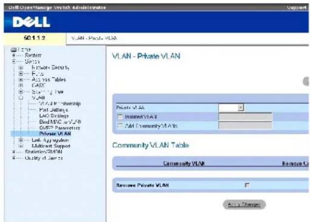
Task: Check the Remove Private VLAN checkbox
Action: coord(247,185)
